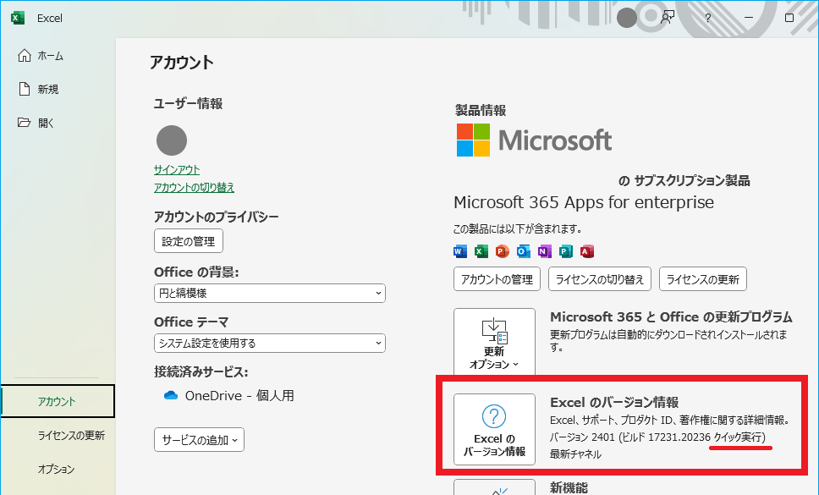
Task: Open the feedback icon in title bar
Action: 668,17
